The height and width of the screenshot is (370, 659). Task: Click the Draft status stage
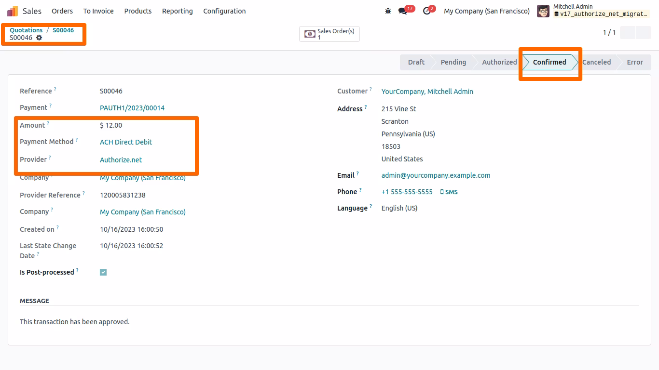416,62
